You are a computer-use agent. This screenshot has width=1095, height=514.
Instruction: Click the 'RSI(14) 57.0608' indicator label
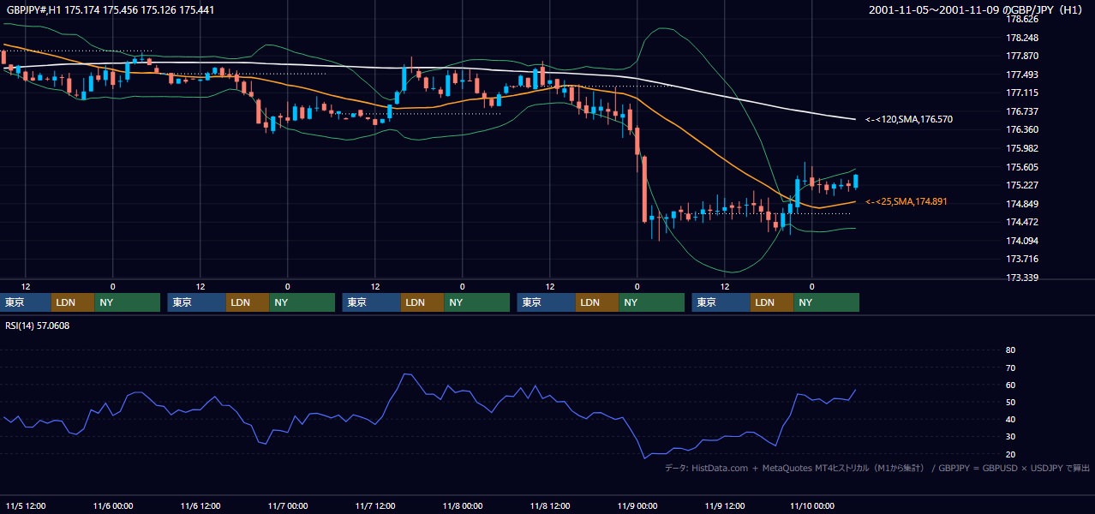click(38, 326)
